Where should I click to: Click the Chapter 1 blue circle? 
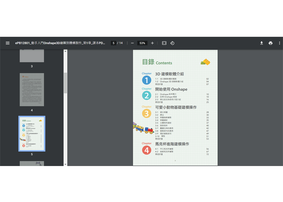pos(146,80)
